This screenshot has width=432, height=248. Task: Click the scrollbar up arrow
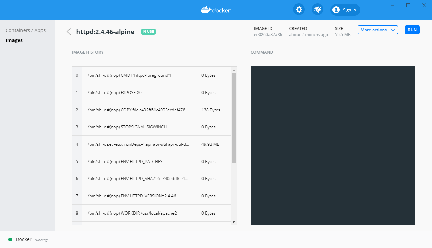[234, 70]
